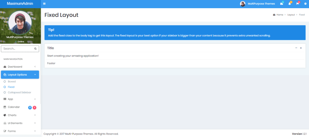309x137 pixels.
Task: Go to Collapsed Sidebar layout page
Action: pos(20,92)
